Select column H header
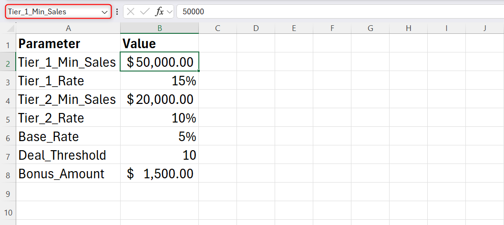The image size is (504, 225). [x=408, y=28]
